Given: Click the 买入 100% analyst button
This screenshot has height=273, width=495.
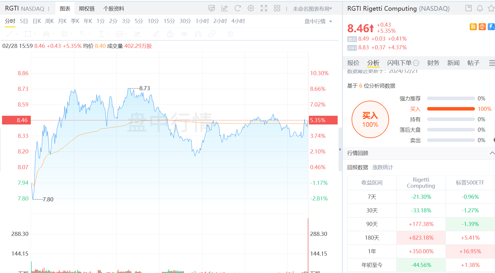Looking at the screenshot, I should point(370,119).
